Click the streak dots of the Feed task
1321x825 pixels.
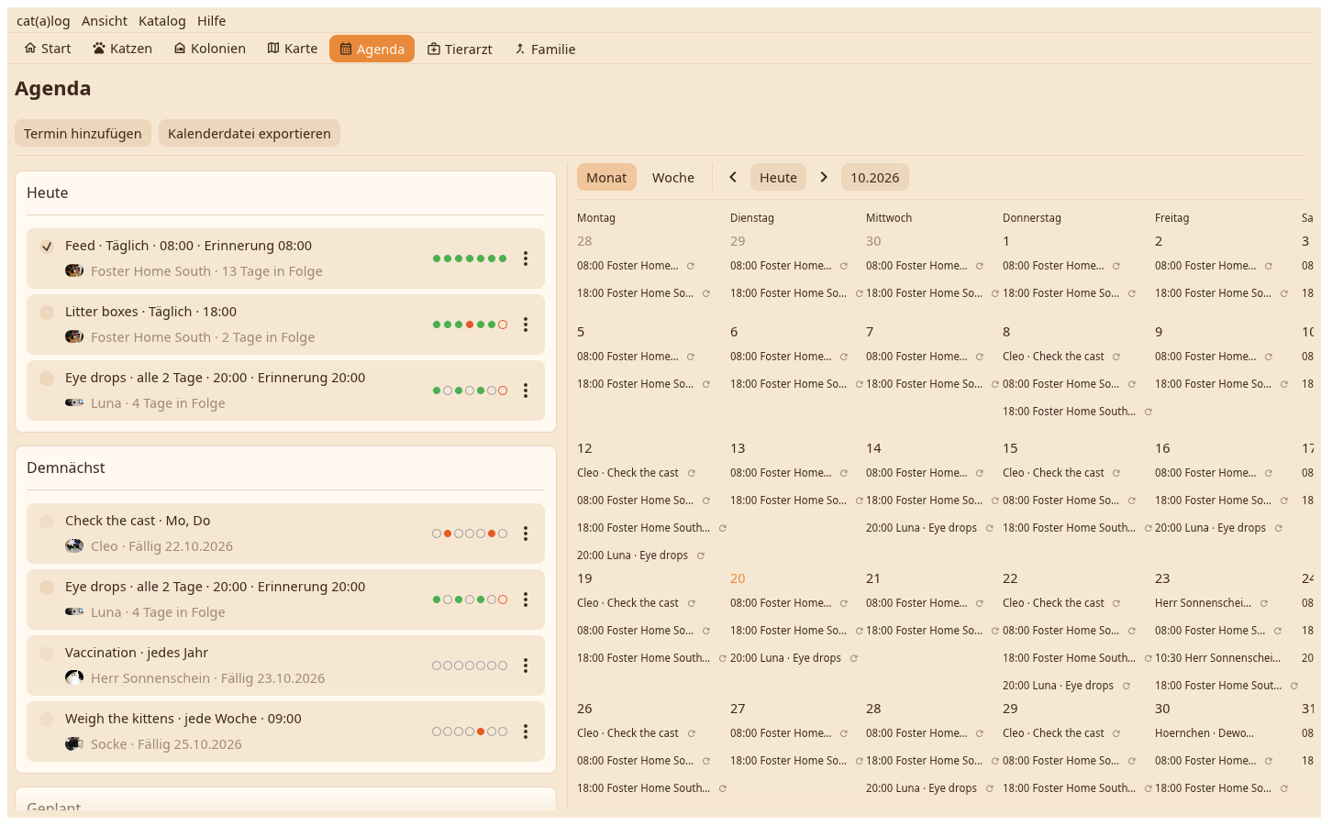pos(470,258)
